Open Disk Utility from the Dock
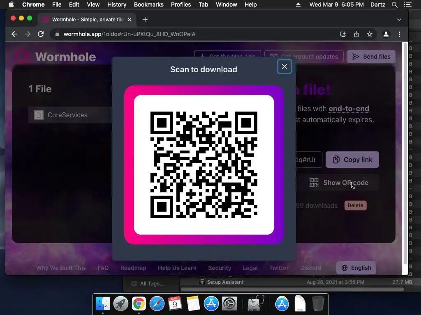The height and width of the screenshot is (315, 421). click(x=255, y=304)
